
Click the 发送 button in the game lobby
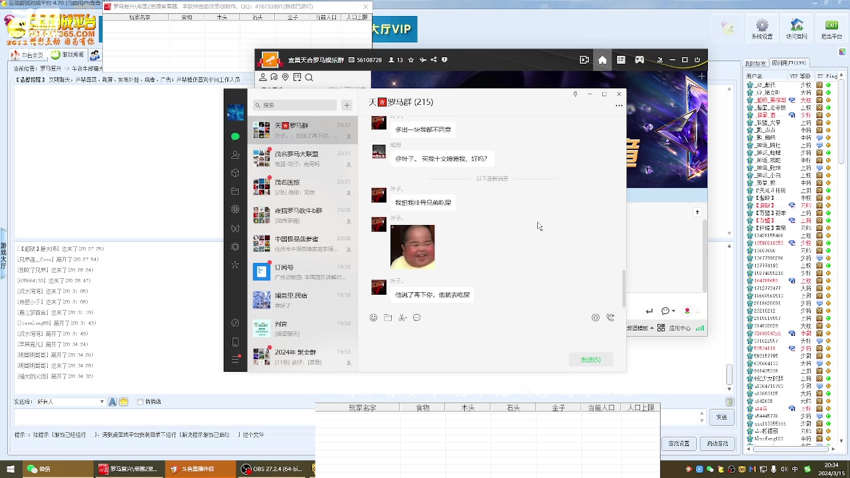coord(722,417)
